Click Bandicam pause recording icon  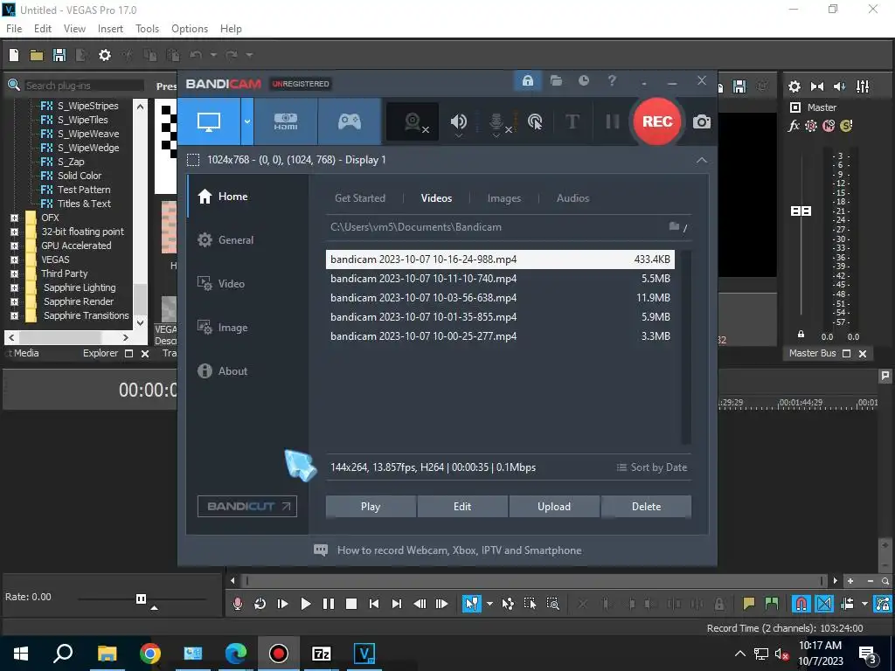click(612, 121)
